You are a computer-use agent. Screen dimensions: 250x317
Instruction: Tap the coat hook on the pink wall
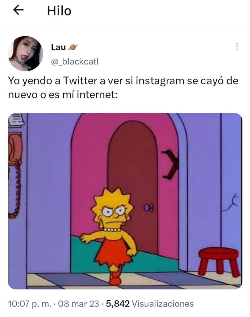(x=170, y=164)
